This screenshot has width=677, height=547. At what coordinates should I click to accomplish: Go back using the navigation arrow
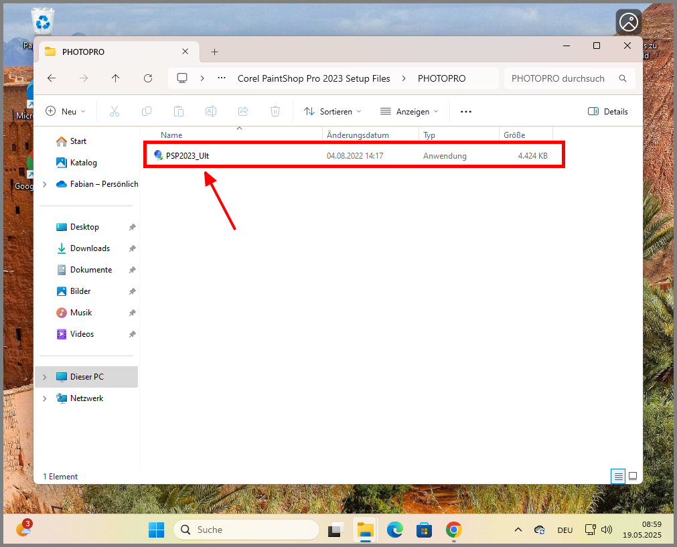click(51, 78)
